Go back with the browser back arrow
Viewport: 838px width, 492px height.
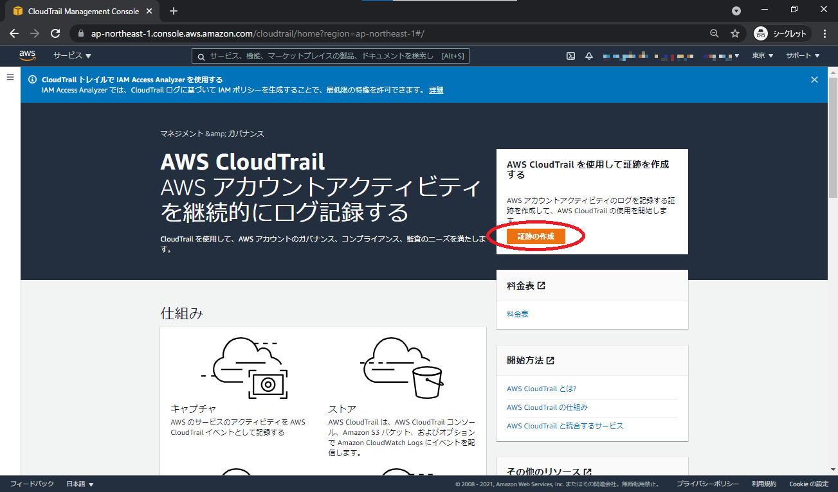point(14,33)
